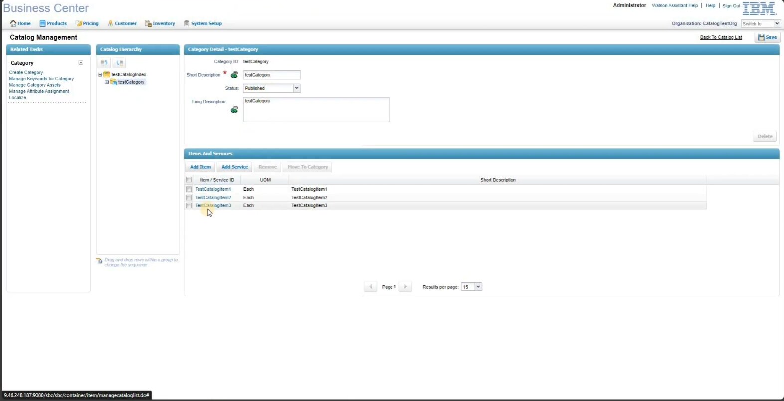Collapse the Category related tasks section
784x401 pixels.
click(x=81, y=63)
